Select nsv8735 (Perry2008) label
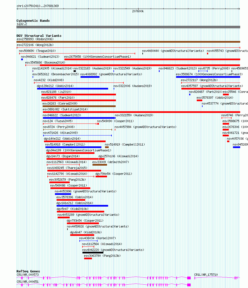Image resolution: width=248 pixels, height=288 pixels. [x=214, y=69]
